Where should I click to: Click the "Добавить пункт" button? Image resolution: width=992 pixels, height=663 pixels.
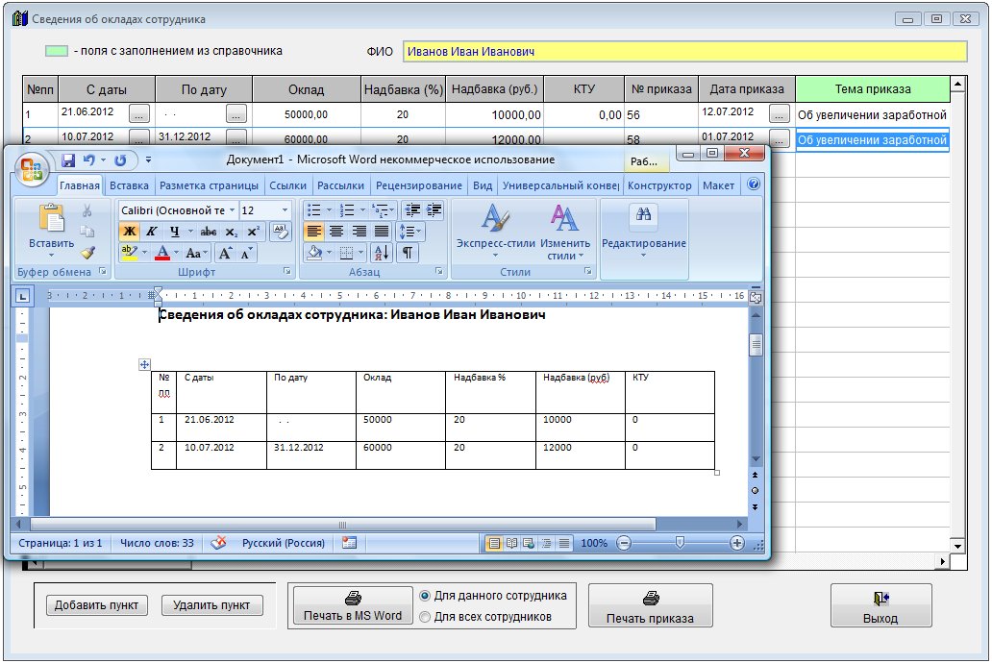click(97, 605)
